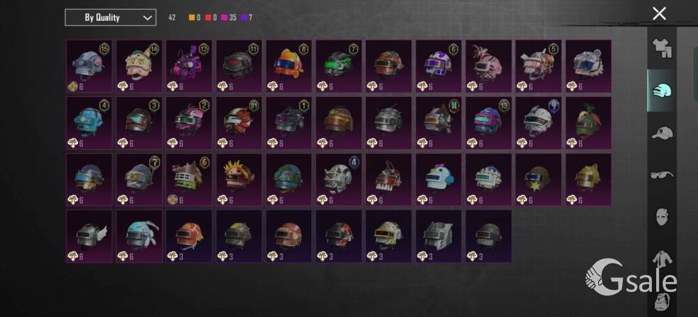Select the pink quality count filter 35
698x317 pixels.
(x=229, y=18)
